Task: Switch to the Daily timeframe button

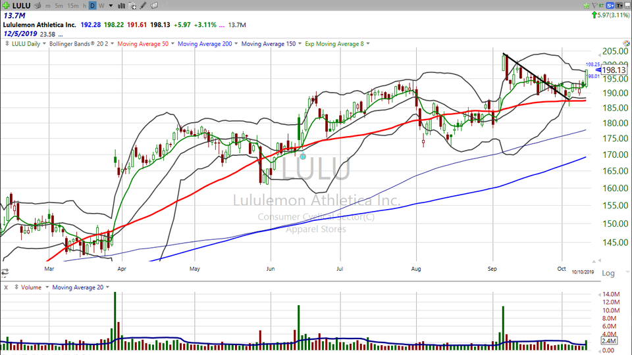Action: (92, 5)
